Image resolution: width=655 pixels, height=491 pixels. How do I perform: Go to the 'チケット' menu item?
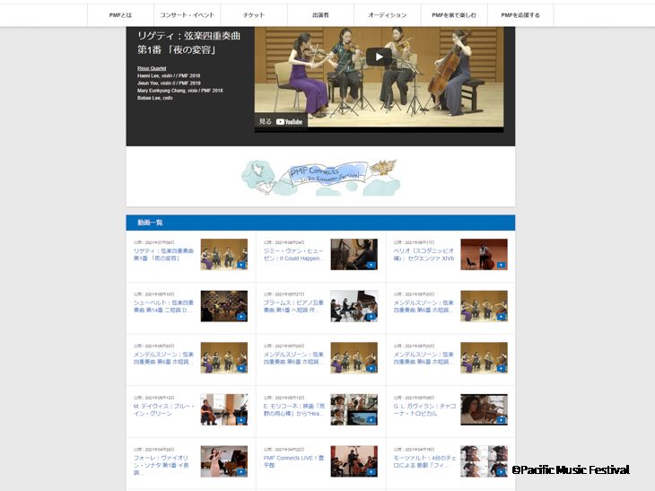(254, 15)
